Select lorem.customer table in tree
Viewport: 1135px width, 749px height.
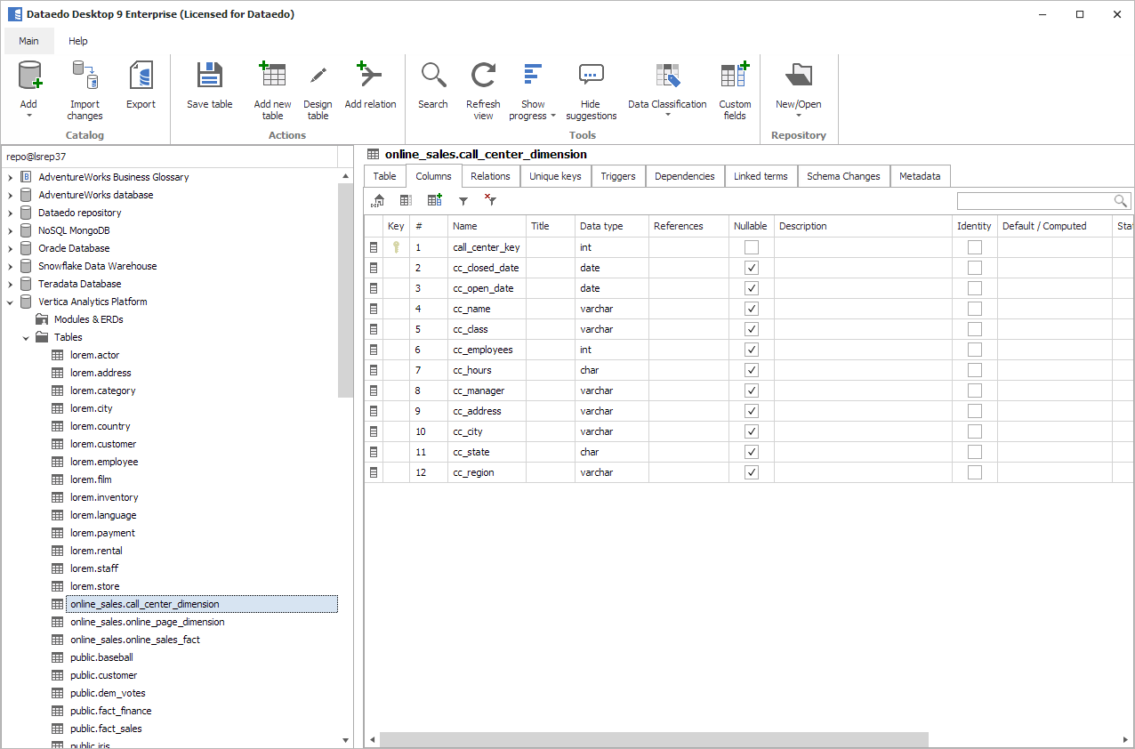point(103,444)
